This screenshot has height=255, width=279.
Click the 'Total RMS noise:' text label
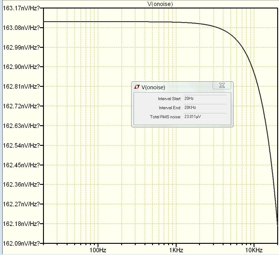165,117
